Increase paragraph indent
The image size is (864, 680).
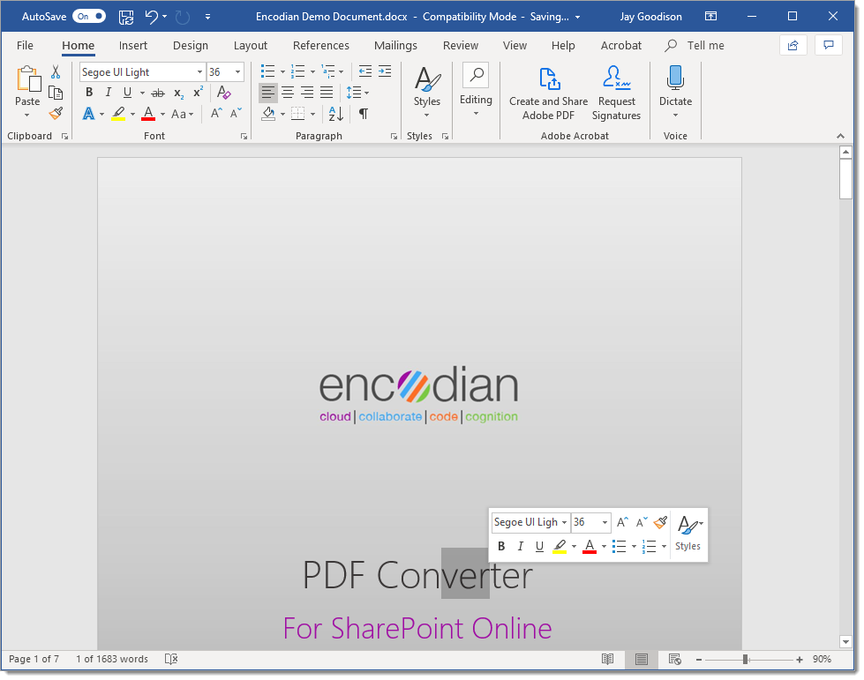click(385, 71)
